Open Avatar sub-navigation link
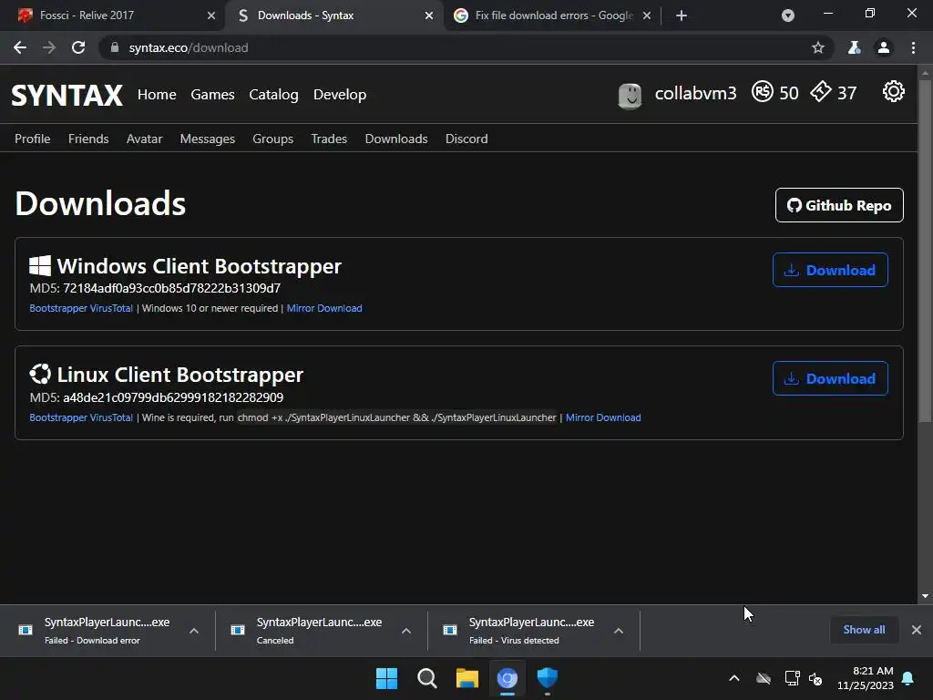Viewport: 933px width, 700px height. (145, 139)
